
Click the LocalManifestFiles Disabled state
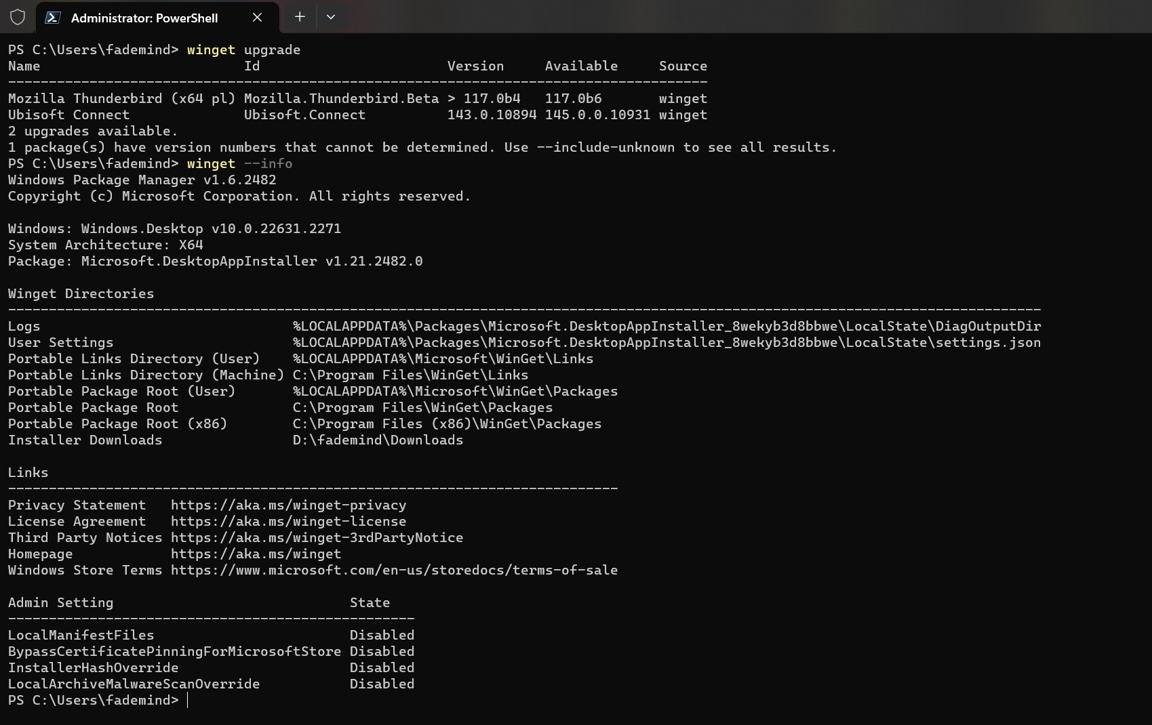[382, 635]
